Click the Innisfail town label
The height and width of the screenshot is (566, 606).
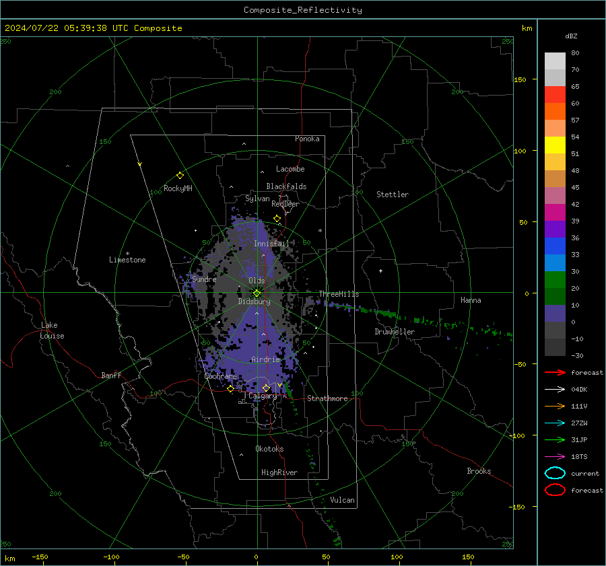271,244
